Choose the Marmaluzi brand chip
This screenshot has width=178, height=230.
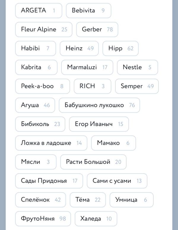click(x=87, y=67)
